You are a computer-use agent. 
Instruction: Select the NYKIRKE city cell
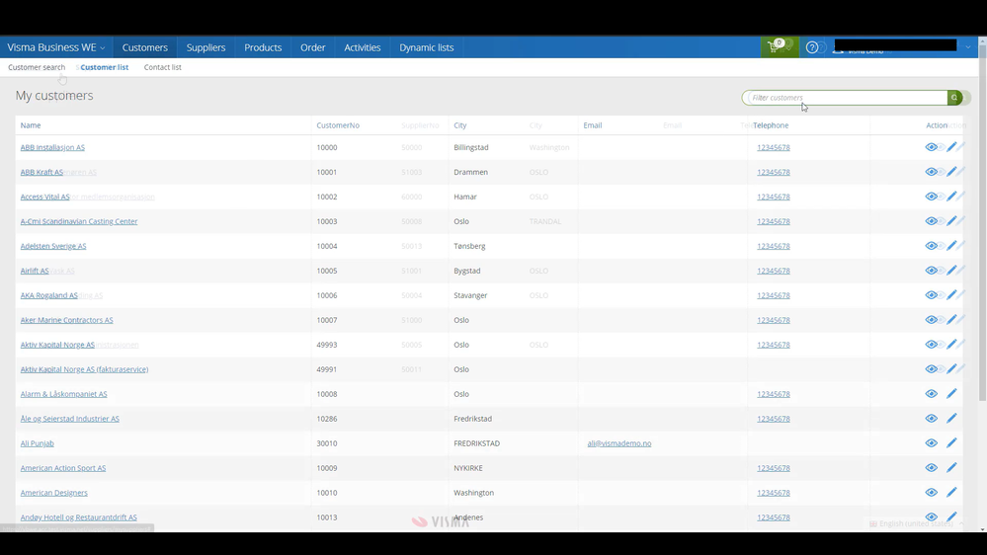point(468,467)
